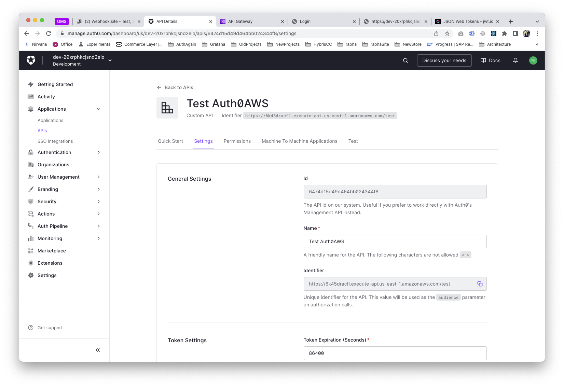Expand the User Management sidebar section

click(x=99, y=177)
